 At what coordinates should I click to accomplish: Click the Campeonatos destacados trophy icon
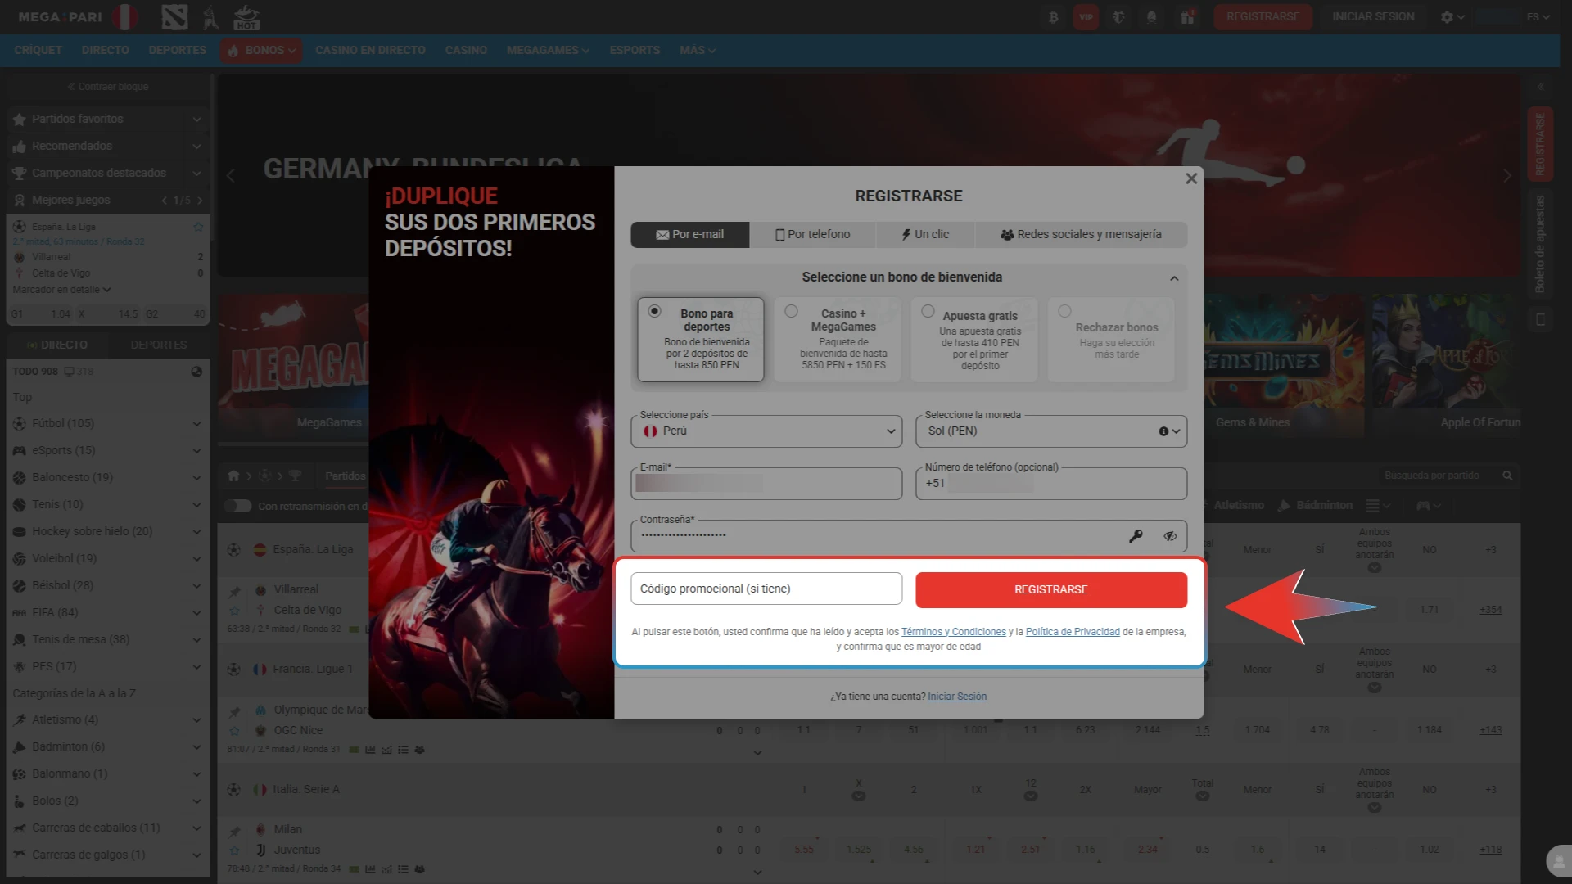20,174
